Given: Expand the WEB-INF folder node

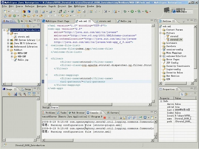Looking at the screenshot, I should [x=12, y=56].
